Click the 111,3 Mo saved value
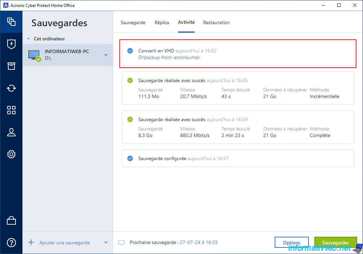Screen dimensions: 363x254 (149, 96)
